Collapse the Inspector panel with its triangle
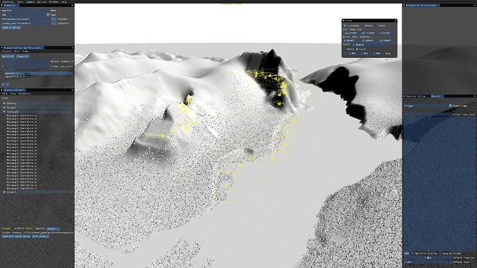Image resolution: width=477 pixels, height=268 pixels. (2, 5)
